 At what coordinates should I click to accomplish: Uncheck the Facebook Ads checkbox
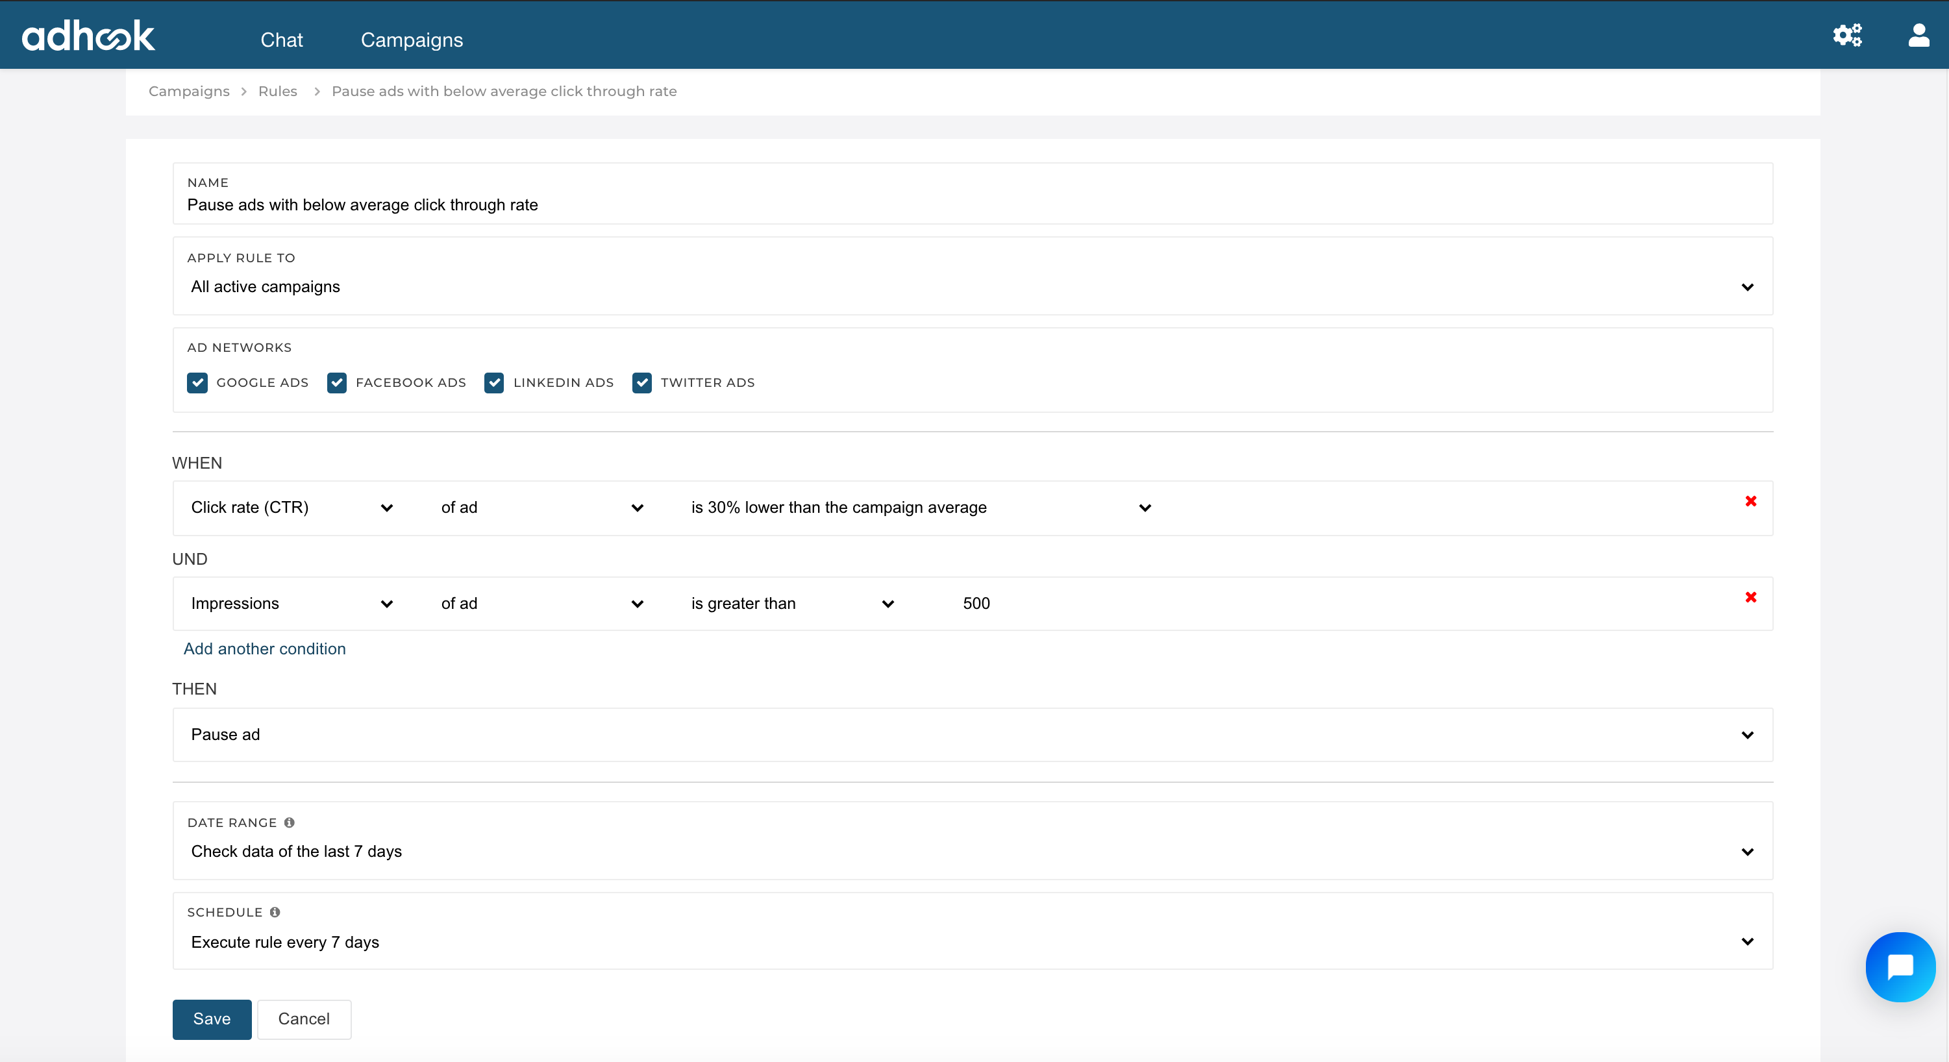point(337,383)
